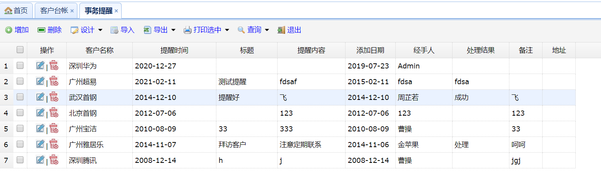This screenshot has width=601, height=179.
Task: Sort by 客户名称 column header
Action: tap(100, 50)
